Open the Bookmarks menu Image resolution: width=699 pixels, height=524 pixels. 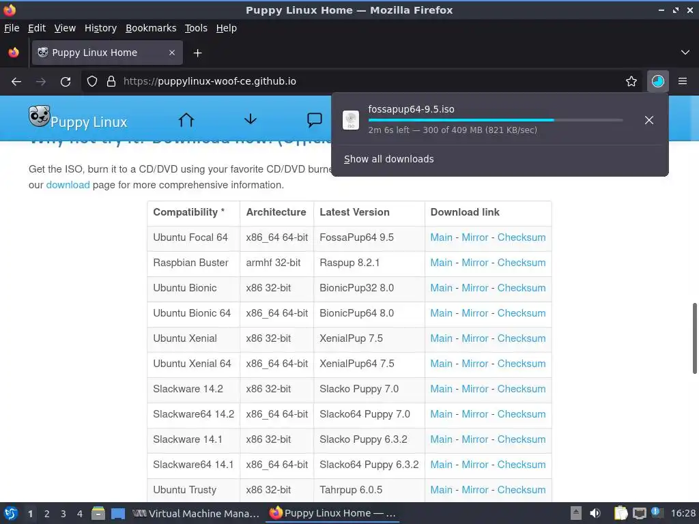click(x=151, y=28)
